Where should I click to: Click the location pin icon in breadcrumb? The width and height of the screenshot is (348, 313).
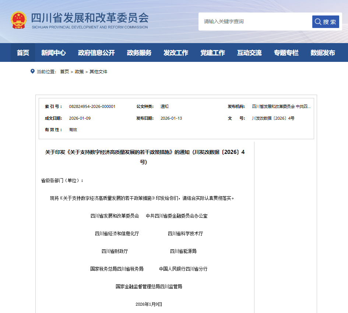(32, 71)
